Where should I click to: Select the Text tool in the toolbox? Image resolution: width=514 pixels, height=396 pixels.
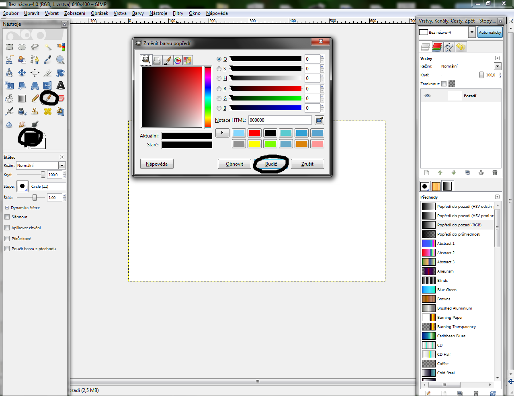pos(61,86)
